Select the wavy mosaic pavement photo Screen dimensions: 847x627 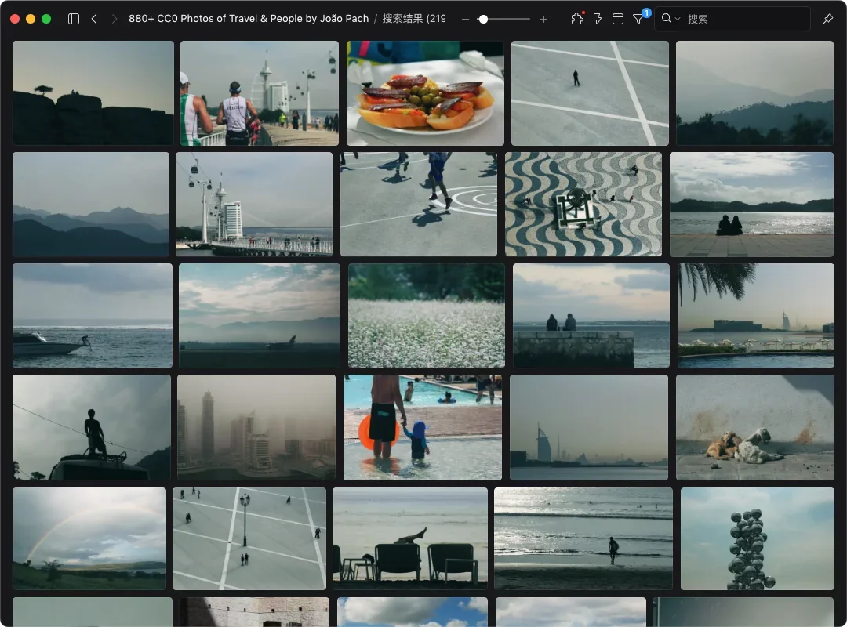[x=583, y=204]
